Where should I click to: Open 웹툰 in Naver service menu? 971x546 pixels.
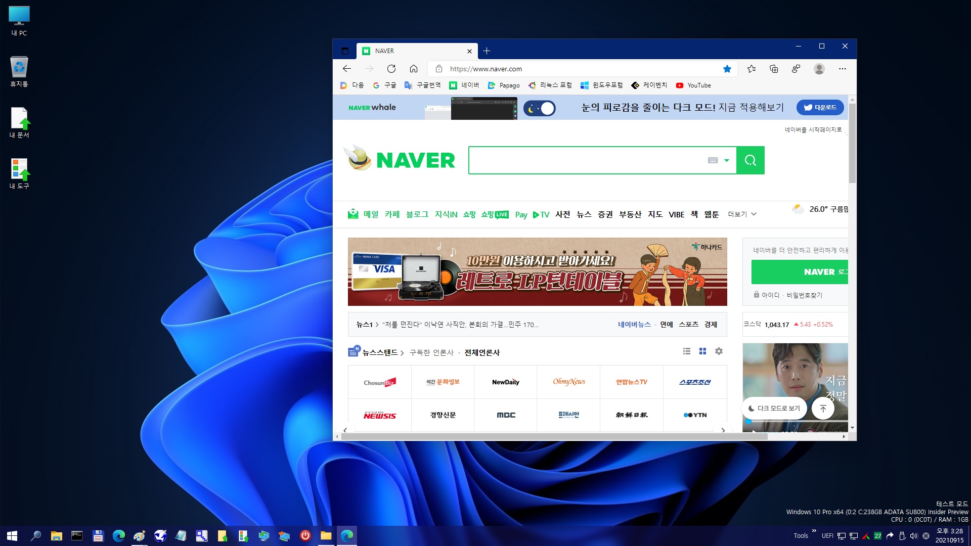pyautogui.click(x=712, y=214)
